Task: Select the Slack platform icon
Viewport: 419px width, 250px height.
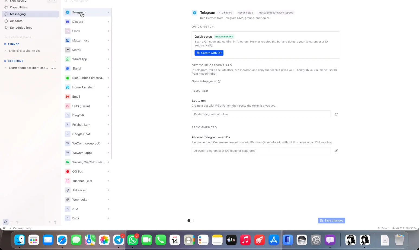Action: [x=68, y=31]
